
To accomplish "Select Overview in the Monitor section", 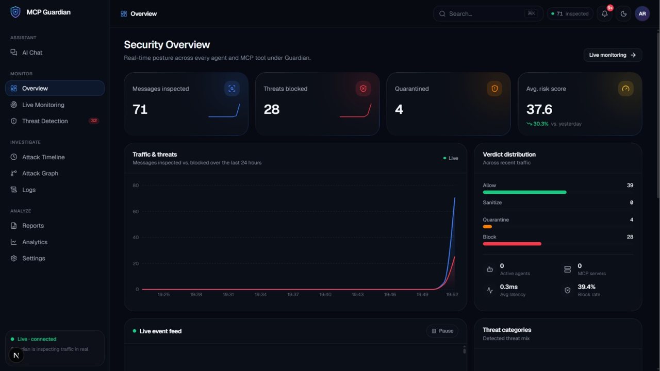I will point(55,88).
